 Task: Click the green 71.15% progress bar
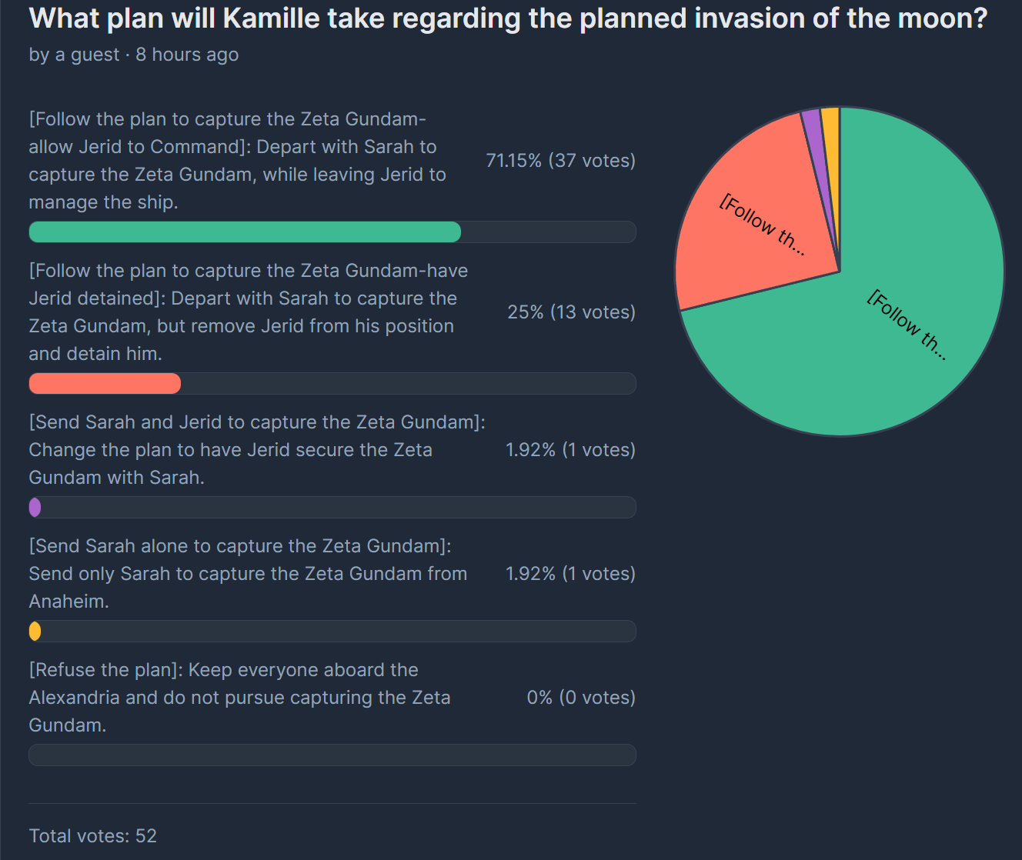tap(245, 232)
